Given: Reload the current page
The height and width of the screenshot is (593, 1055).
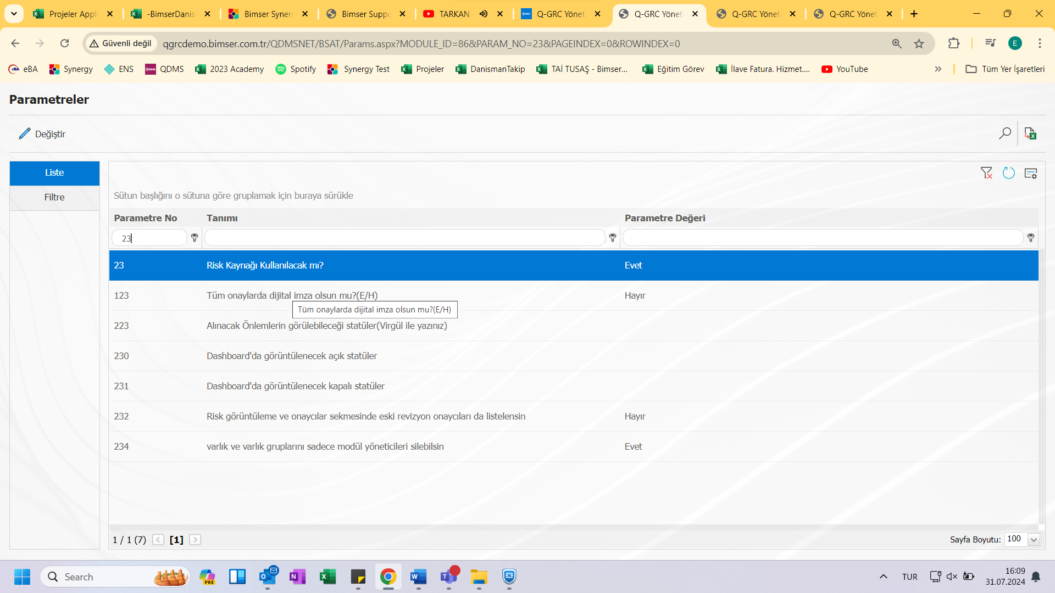Looking at the screenshot, I should [64, 43].
